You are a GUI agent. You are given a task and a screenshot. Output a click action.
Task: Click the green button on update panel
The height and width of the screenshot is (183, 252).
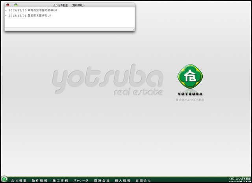(16, 5)
